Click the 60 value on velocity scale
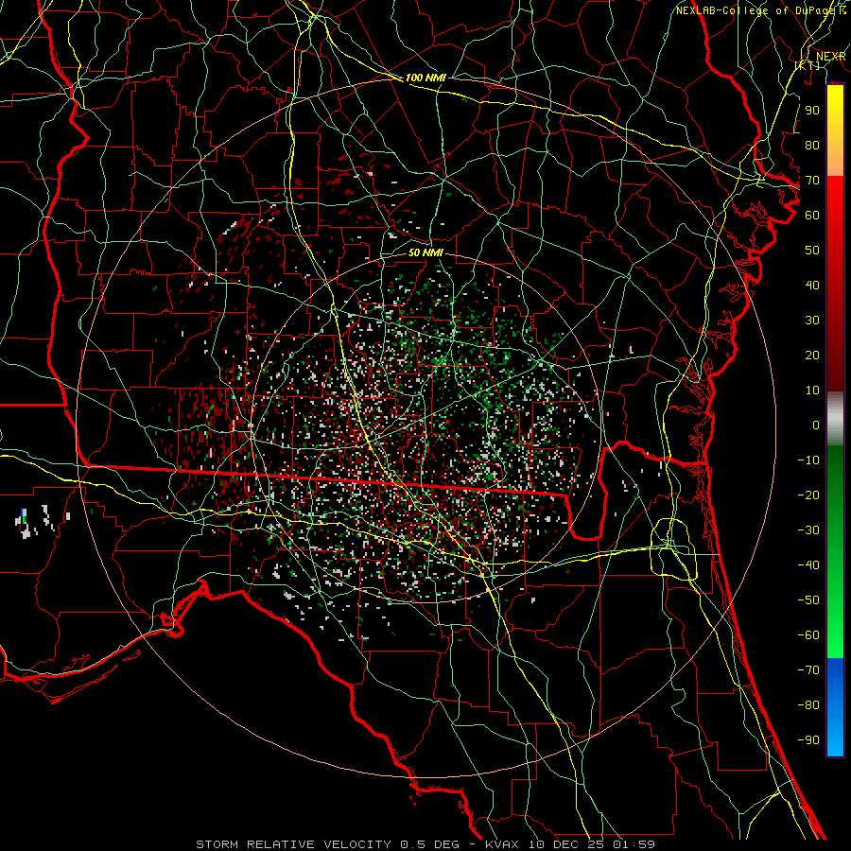Viewport: 851px width, 851px height. (x=812, y=216)
